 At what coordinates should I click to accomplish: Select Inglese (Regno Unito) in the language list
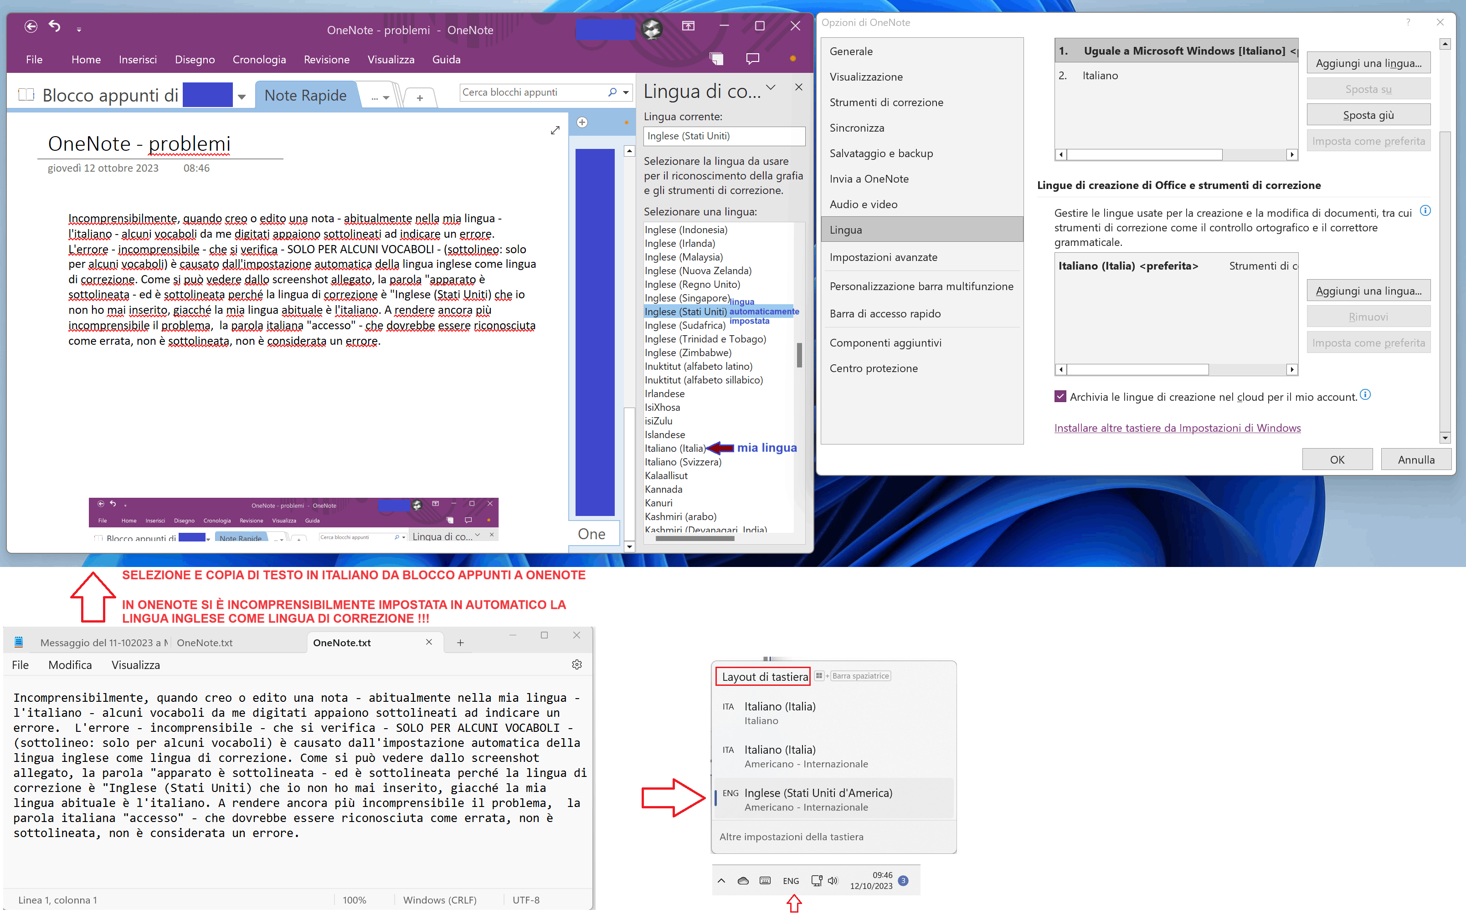(692, 284)
